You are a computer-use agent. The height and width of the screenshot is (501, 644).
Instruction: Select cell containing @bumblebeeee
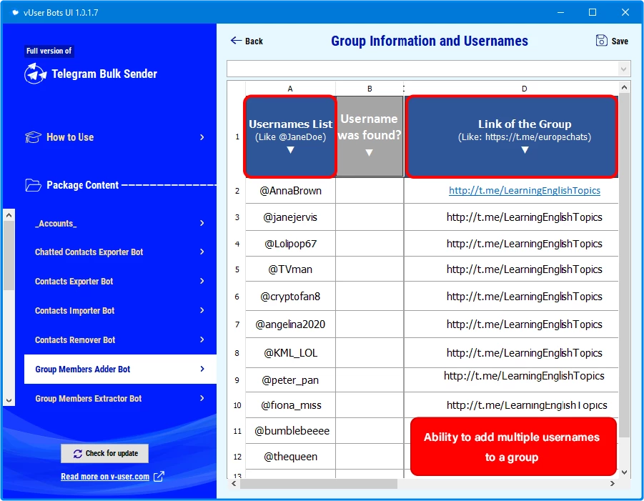point(290,431)
